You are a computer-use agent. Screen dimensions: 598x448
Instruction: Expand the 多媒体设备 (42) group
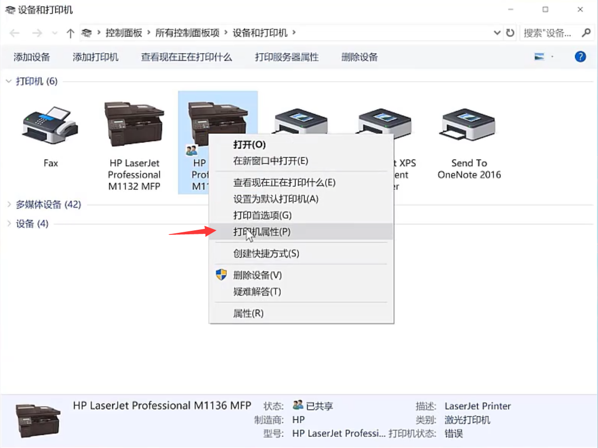[x=9, y=205]
